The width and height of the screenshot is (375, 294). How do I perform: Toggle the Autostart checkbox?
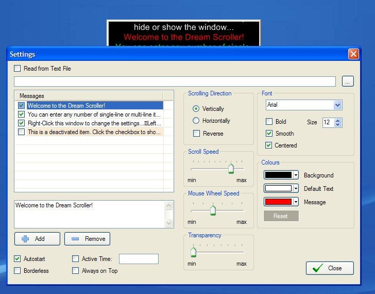pyautogui.click(x=17, y=258)
